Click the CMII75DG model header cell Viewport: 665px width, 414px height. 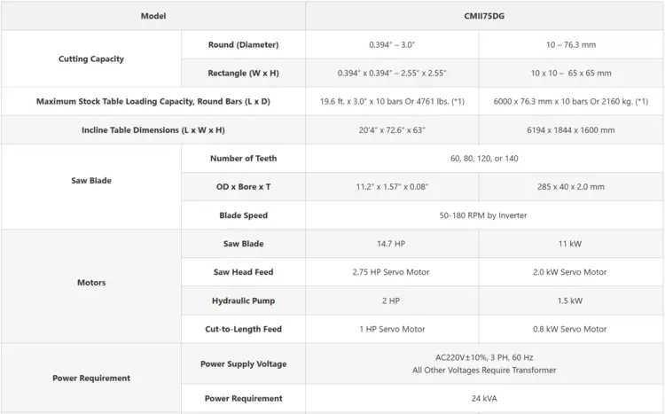484,16
